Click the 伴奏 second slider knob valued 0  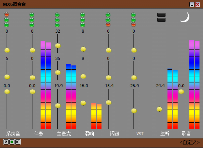pos(32,78)
